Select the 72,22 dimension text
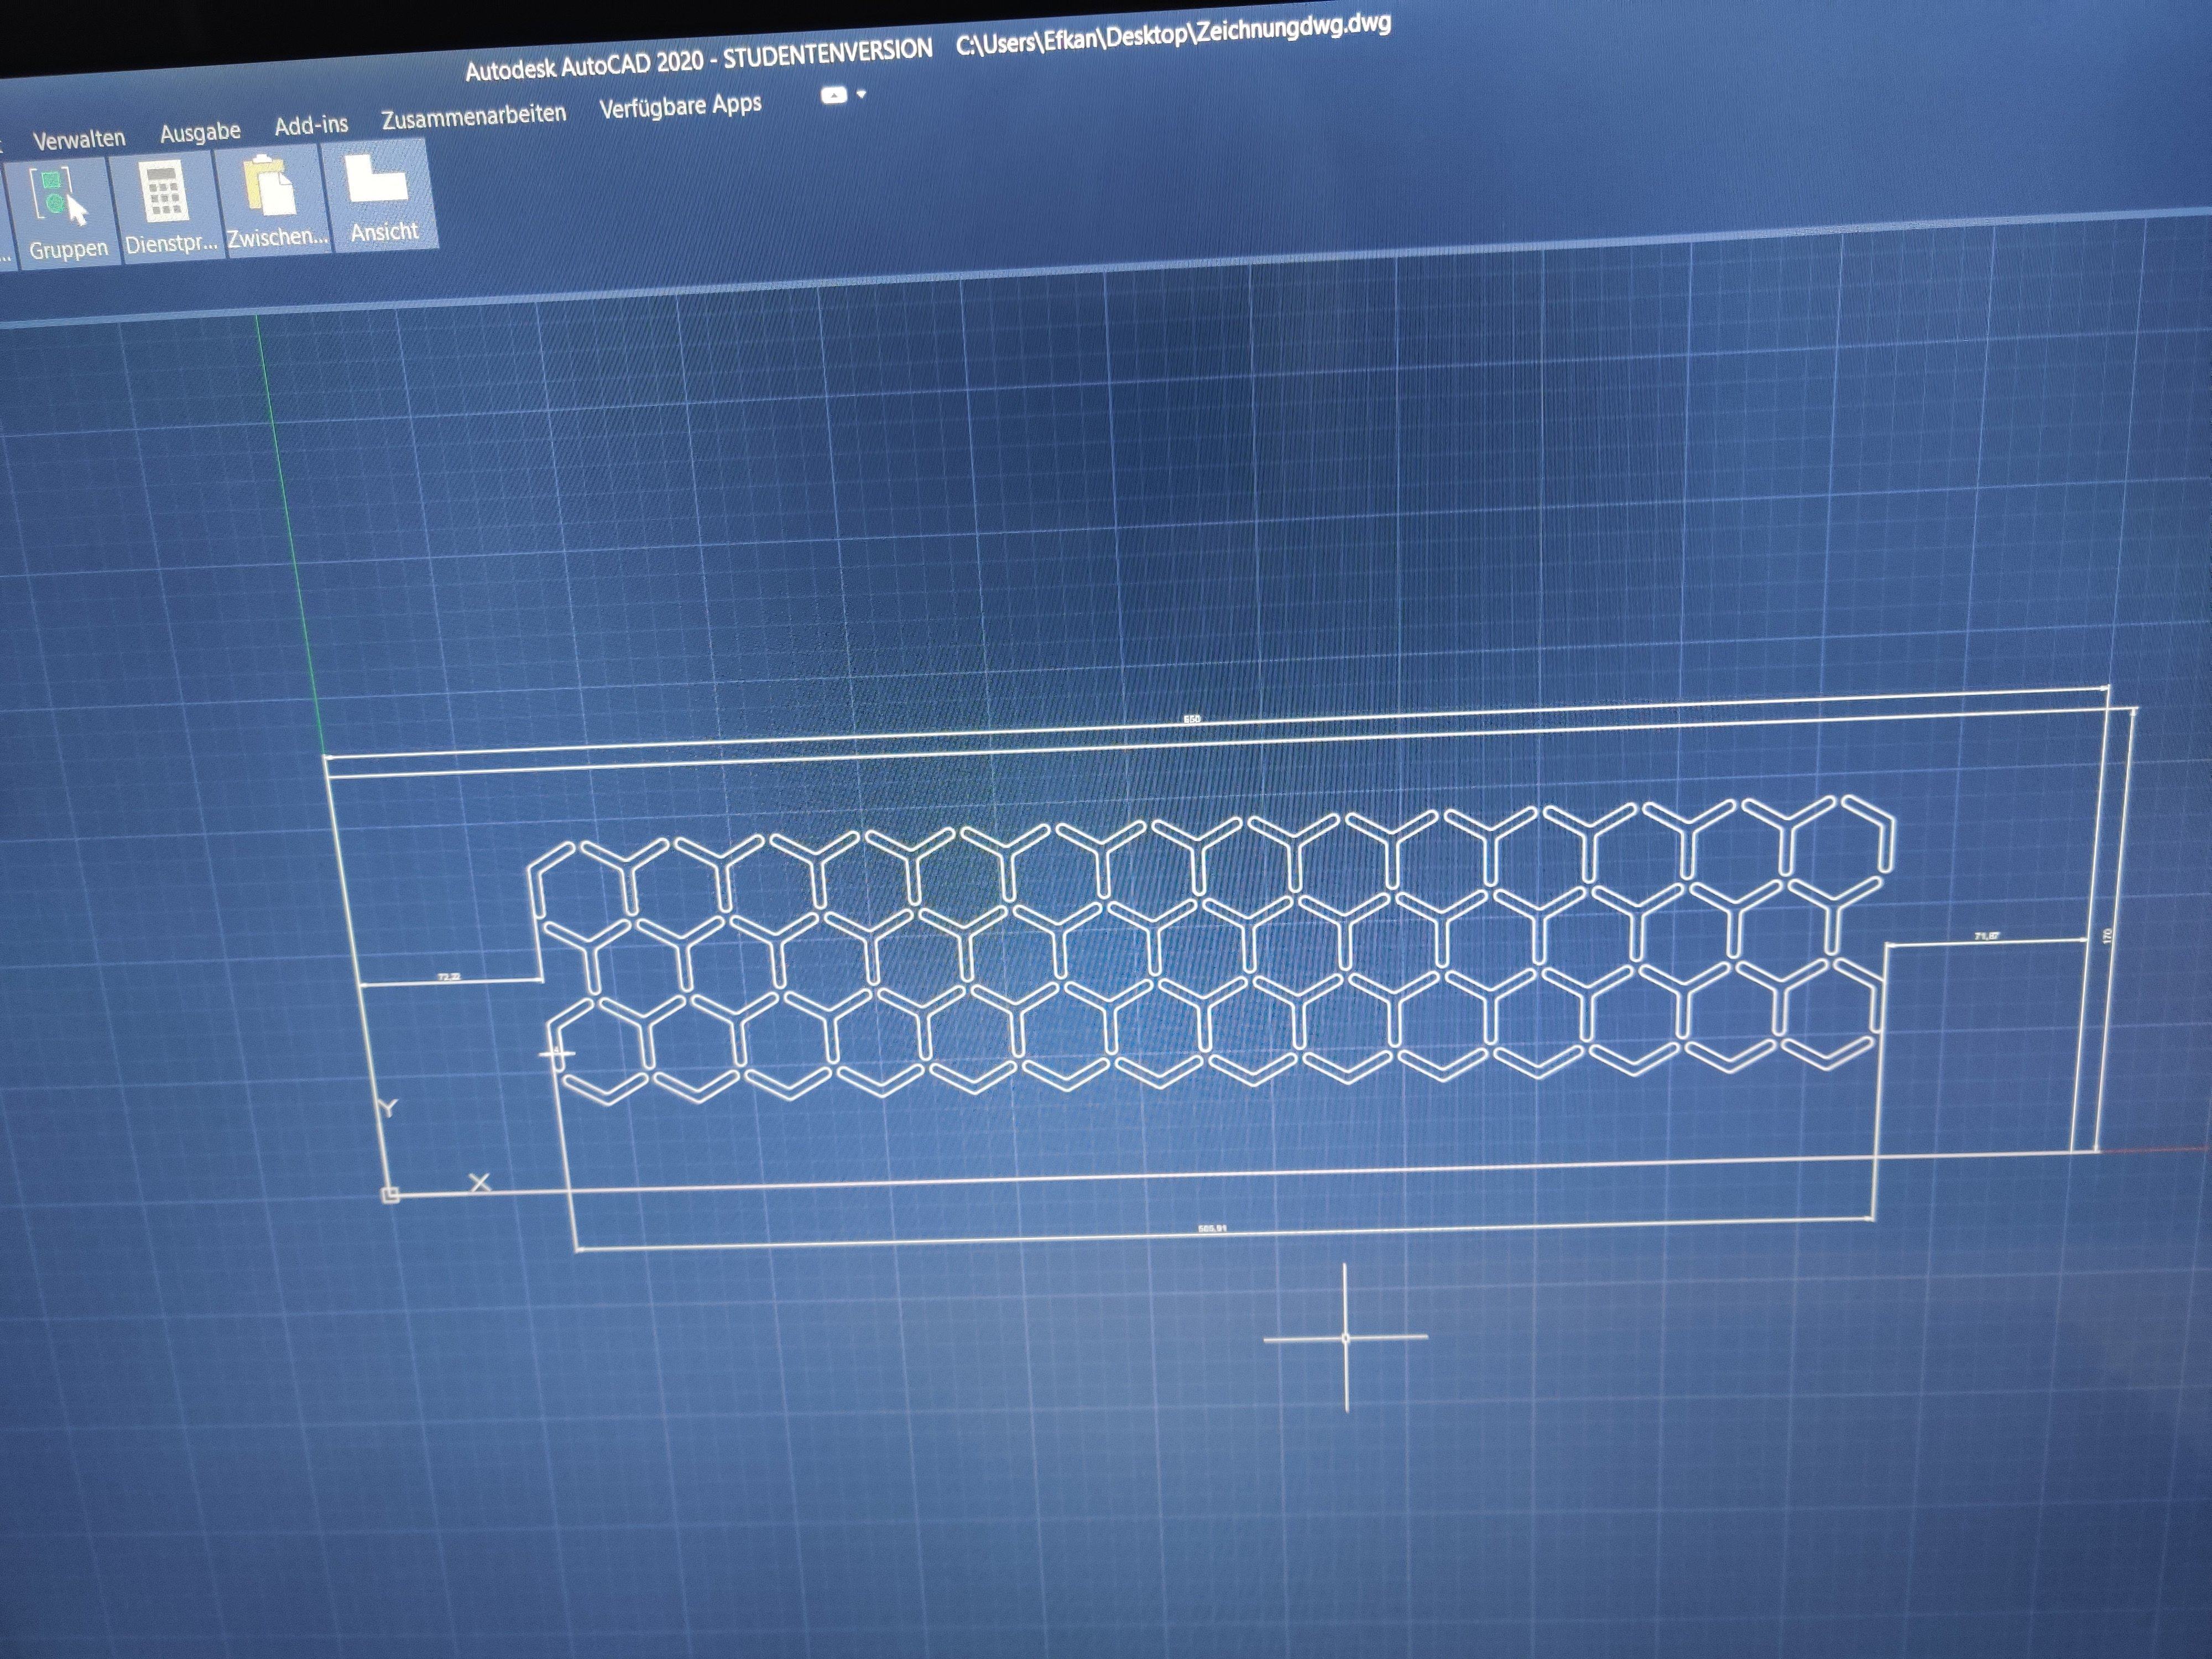Viewport: 2212px width, 1659px height. point(449,976)
